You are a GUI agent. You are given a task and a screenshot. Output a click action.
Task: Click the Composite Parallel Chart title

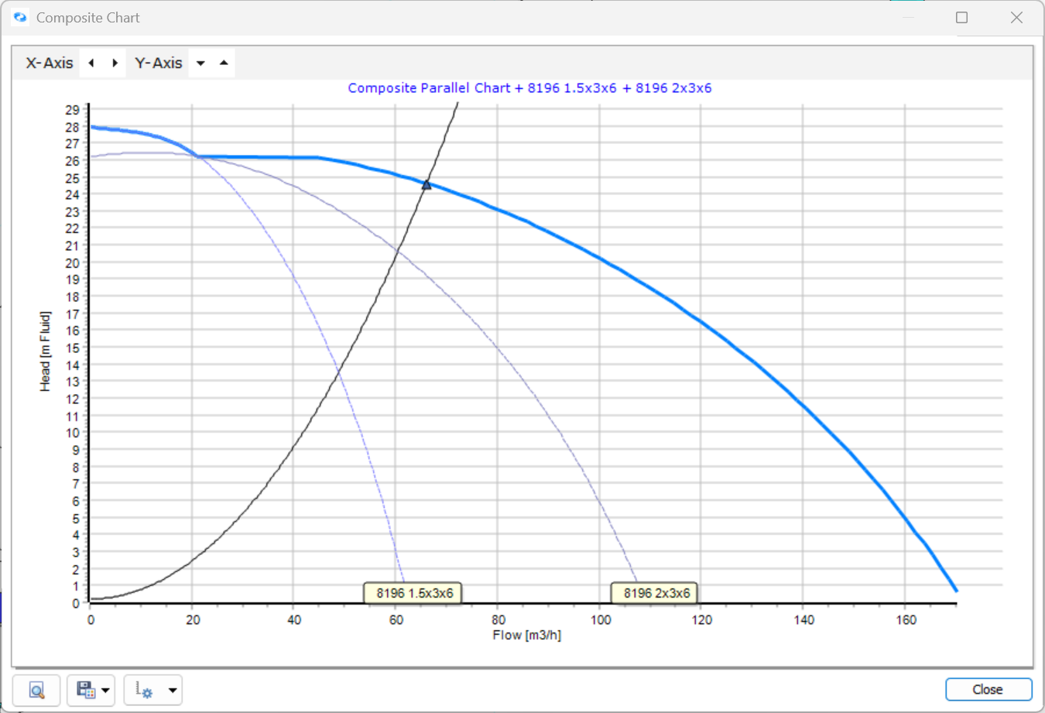coord(529,88)
